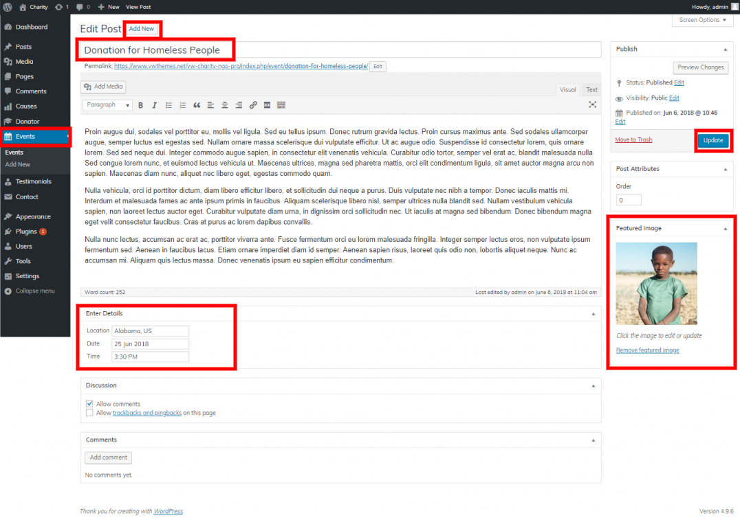Enable distraction-free writing mode
The height and width of the screenshot is (520, 740).
[592, 105]
